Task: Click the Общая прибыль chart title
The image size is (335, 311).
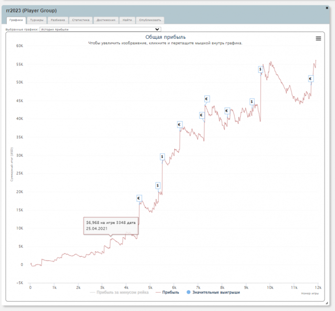Action: (166, 37)
